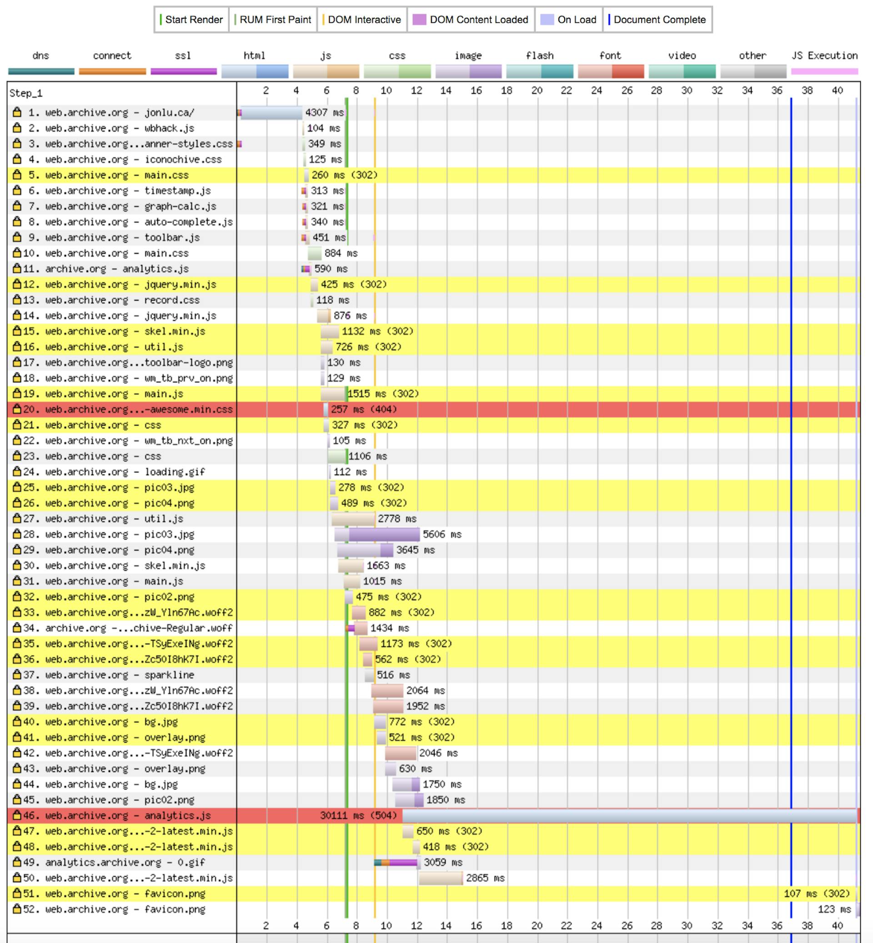This screenshot has width=873, height=943.
Task: Click the blue Document Complete marker line in the waterfall
Action: 792,472
